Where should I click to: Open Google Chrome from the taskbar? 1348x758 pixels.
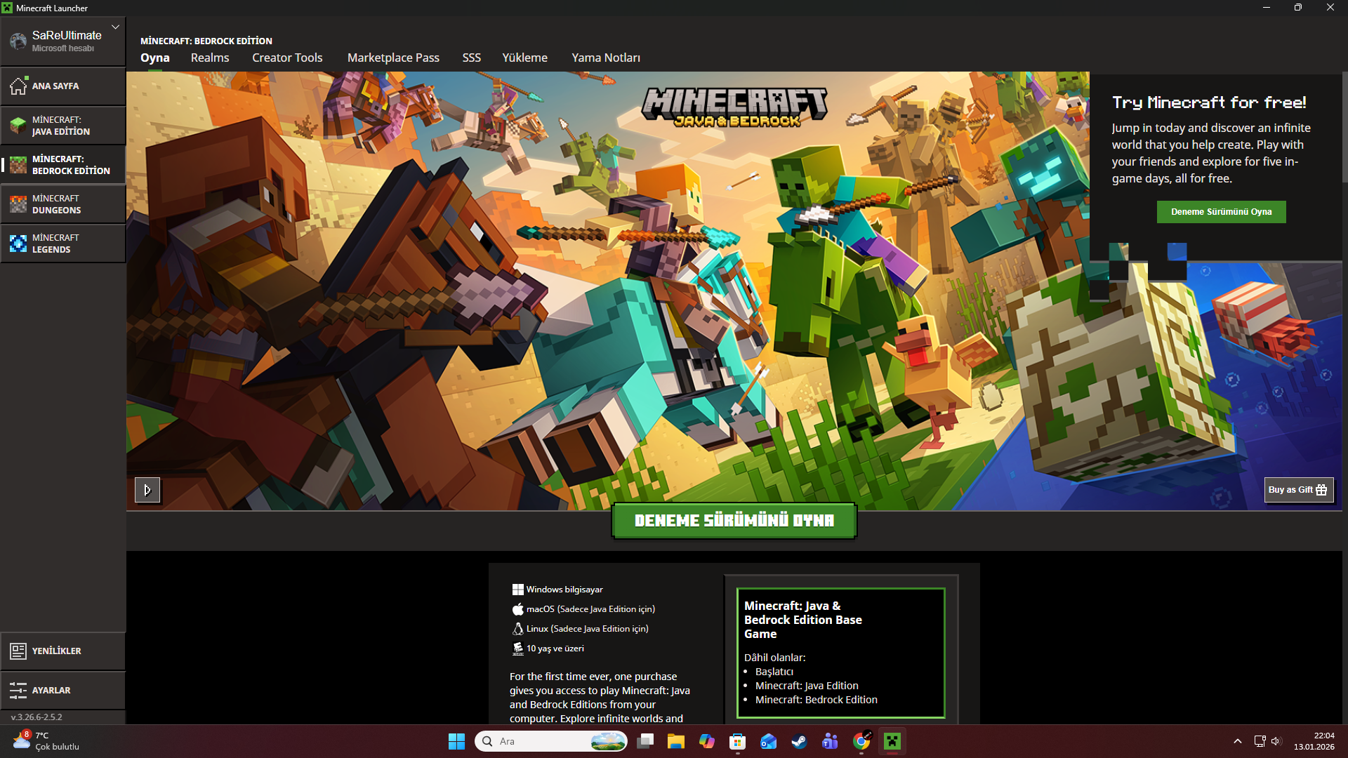coord(861,741)
